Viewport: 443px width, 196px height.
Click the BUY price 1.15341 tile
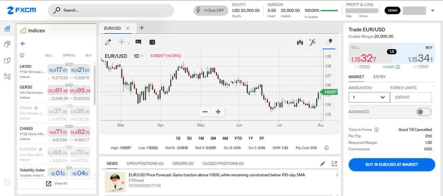[x=413, y=54]
